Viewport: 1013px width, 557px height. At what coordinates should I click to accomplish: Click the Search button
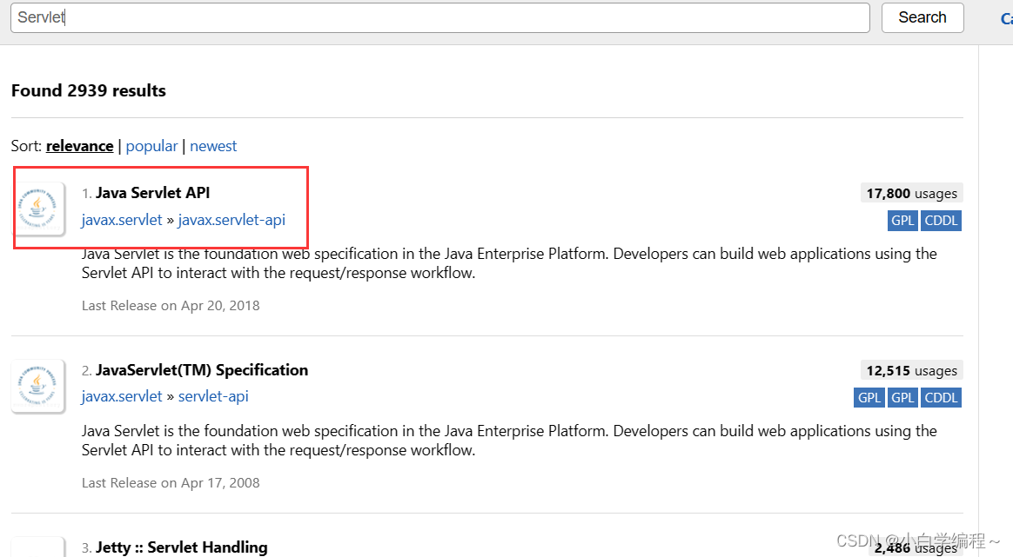[922, 17]
